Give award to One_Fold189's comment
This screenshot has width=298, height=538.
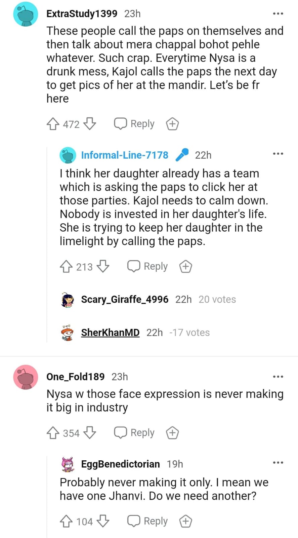172,433
